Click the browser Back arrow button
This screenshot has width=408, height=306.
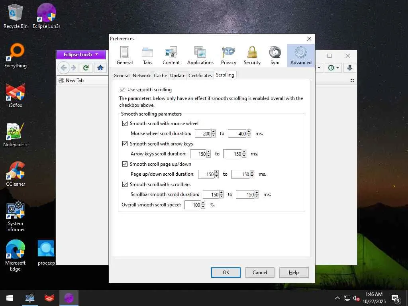point(64,68)
